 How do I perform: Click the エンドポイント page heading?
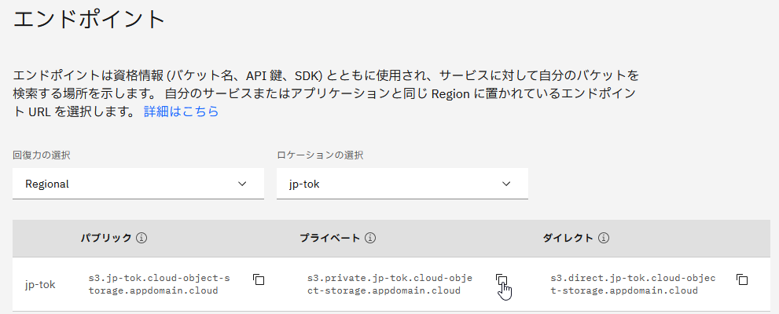(89, 20)
